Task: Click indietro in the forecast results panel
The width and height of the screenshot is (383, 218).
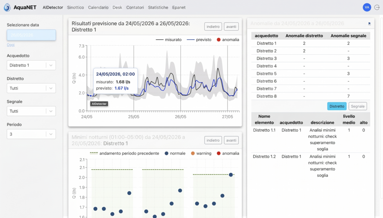Action: [213, 27]
